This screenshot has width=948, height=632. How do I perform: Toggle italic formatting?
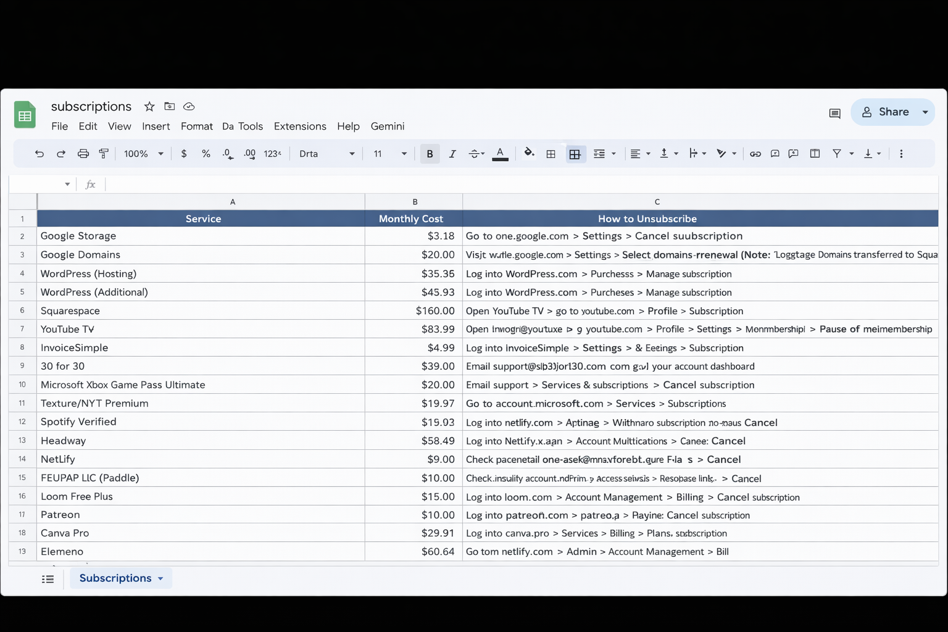[452, 153]
